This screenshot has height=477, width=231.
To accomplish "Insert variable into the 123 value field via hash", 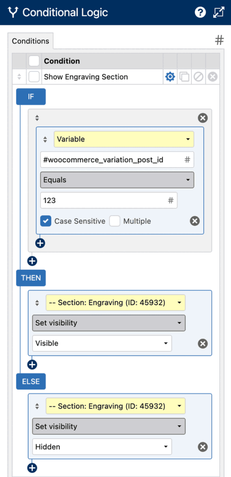I will [x=171, y=200].
